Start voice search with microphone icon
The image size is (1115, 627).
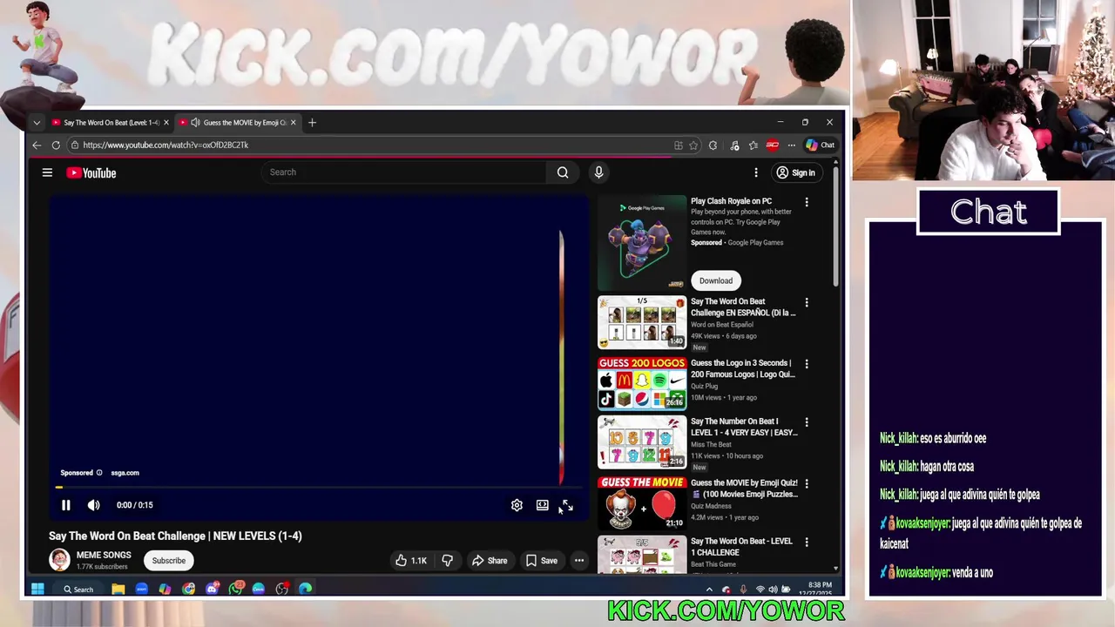pyautogui.click(x=598, y=172)
